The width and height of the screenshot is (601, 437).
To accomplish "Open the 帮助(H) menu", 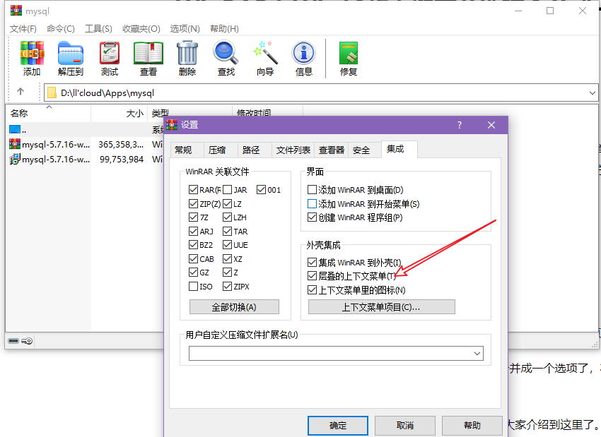I will (224, 29).
